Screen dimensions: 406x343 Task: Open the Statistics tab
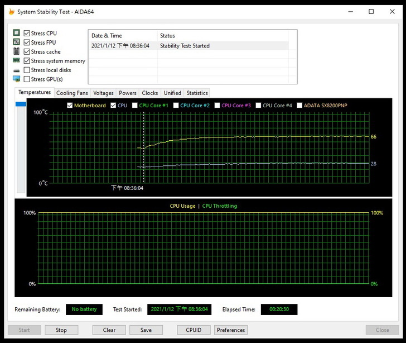point(197,93)
